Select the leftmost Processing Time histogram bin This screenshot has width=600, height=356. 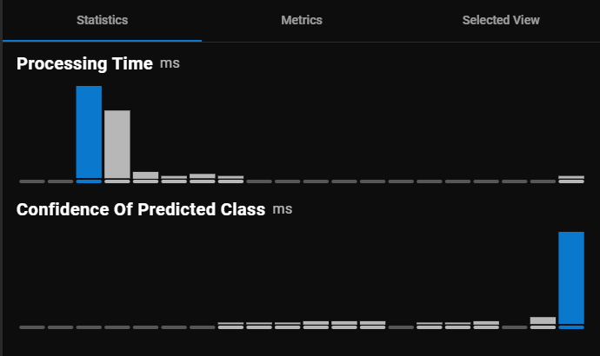(x=32, y=181)
